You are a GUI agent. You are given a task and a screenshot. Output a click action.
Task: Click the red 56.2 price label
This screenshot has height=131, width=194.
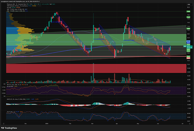click(188, 58)
